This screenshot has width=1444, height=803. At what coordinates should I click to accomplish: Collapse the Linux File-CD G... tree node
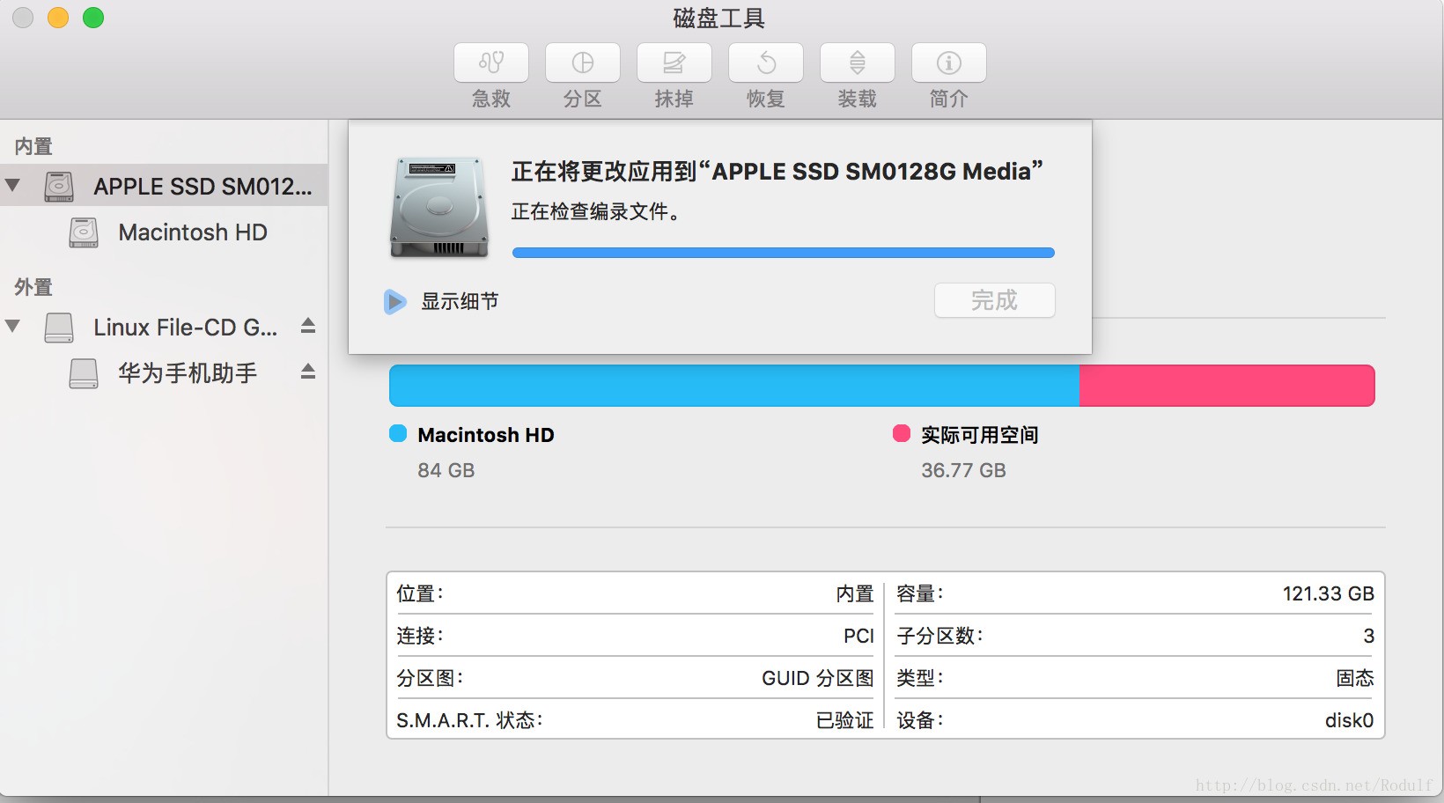pos(12,327)
